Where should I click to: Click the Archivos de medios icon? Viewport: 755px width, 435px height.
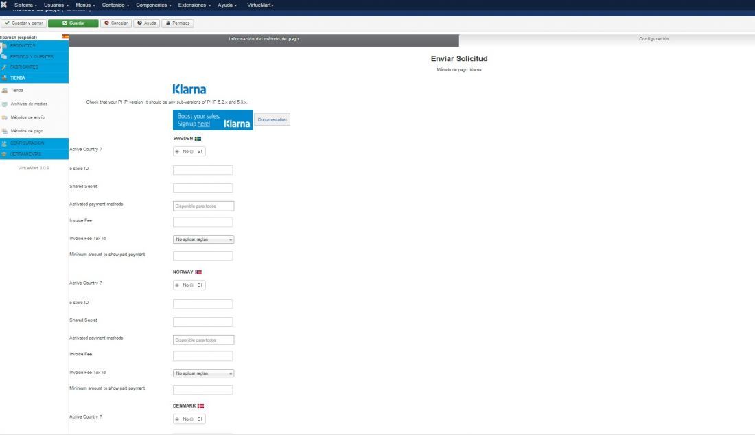5,104
